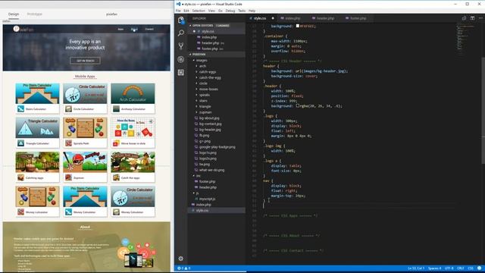Select the Design tab in the design window

pos(14,14)
